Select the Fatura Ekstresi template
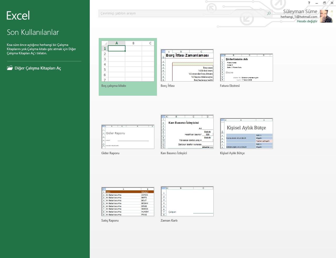Image resolution: width=336 pixels, height=258 pixels. pyautogui.click(x=246, y=67)
